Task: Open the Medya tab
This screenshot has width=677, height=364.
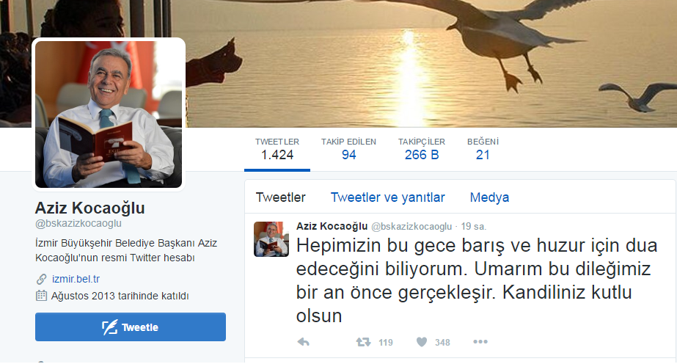Action: [489, 197]
